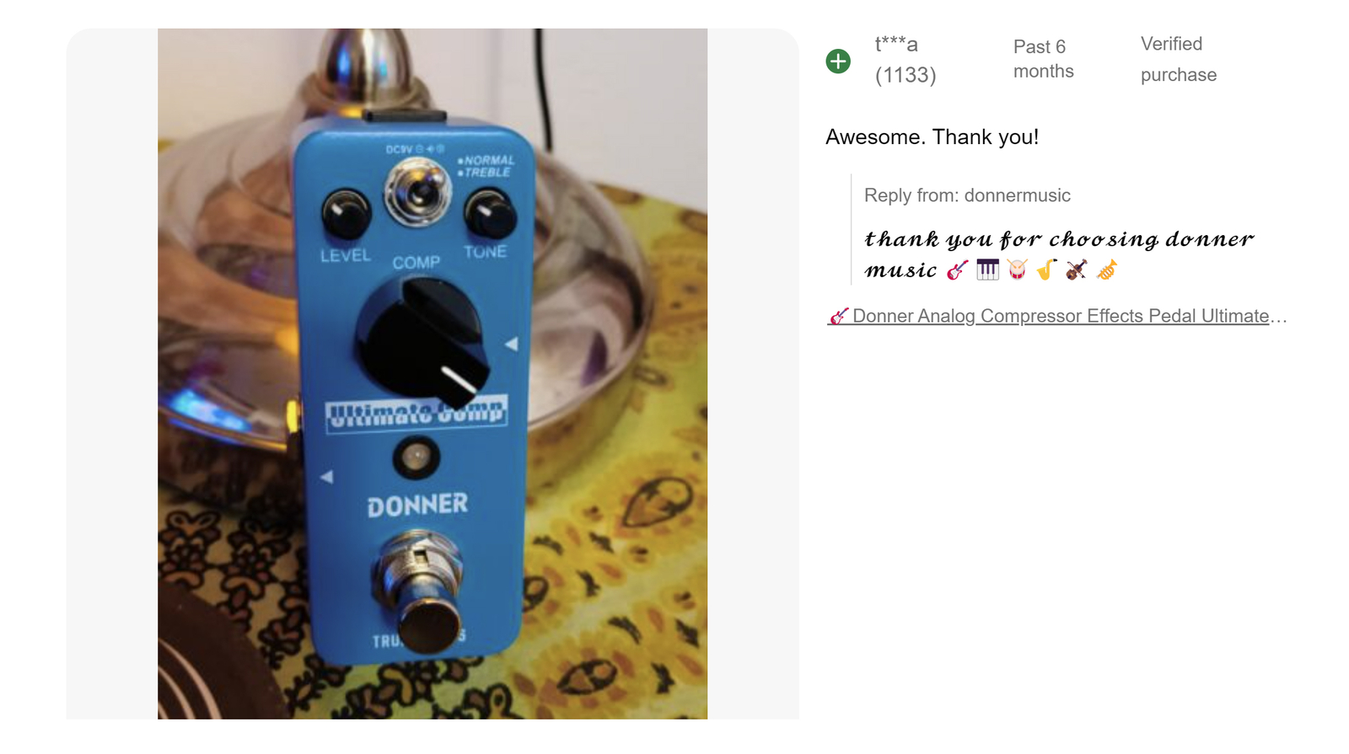The image size is (1349, 754).
Task: Click the feedback score (1133)
Action: click(x=906, y=75)
